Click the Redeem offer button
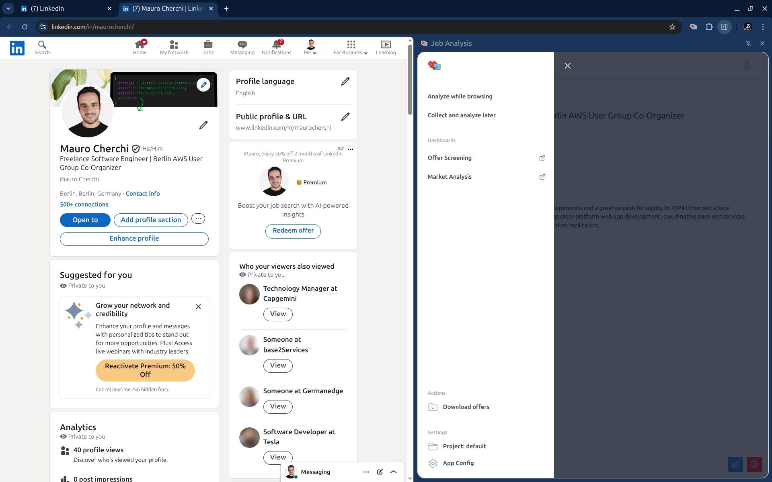This screenshot has height=482, width=772. 293,231
